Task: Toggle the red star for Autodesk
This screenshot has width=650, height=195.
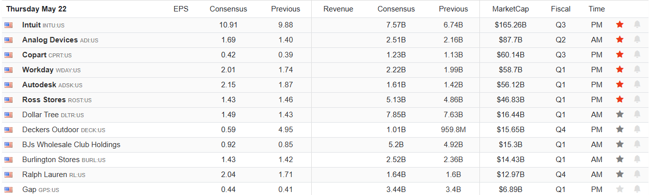Action: pos(620,84)
